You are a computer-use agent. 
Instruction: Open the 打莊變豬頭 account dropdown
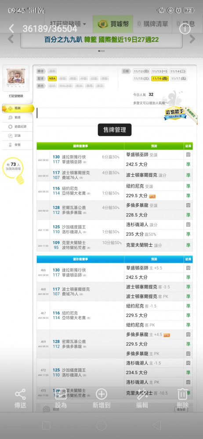[x=68, y=24]
